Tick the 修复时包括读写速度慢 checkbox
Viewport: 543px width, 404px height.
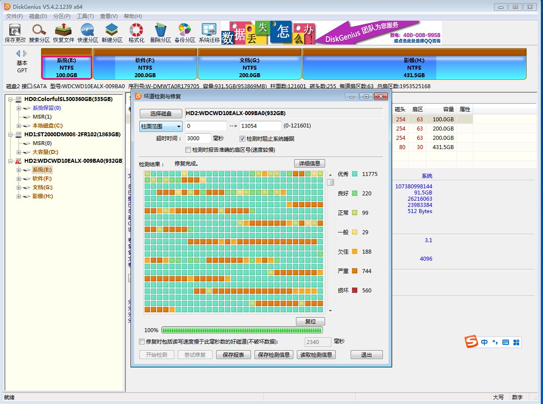point(142,341)
